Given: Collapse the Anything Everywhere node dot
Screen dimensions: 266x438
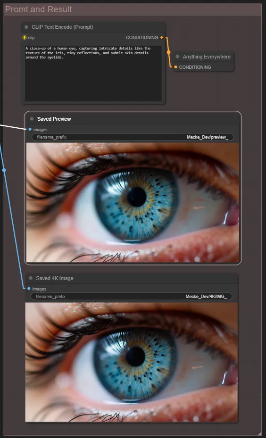Looking at the screenshot, I should pyautogui.click(x=177, y=57).
